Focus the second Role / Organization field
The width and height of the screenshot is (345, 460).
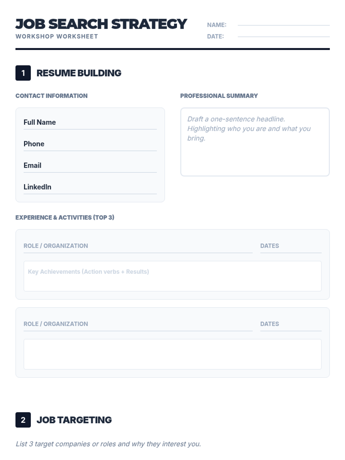[138, 324]
